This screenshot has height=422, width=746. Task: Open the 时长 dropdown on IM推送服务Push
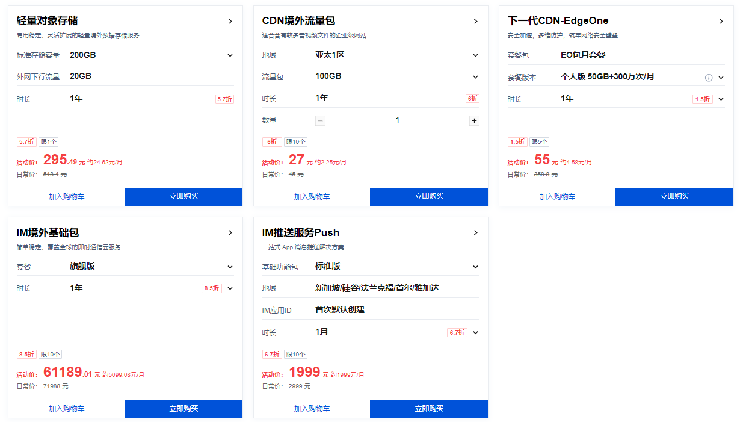click(475, 332)
